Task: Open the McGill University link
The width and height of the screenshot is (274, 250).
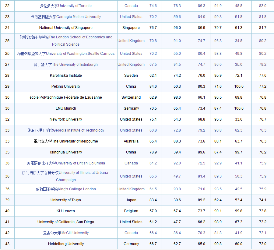Action: click(x=65, y=233)
